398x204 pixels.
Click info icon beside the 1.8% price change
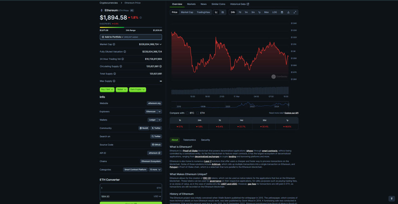click(x=140, y=18)
